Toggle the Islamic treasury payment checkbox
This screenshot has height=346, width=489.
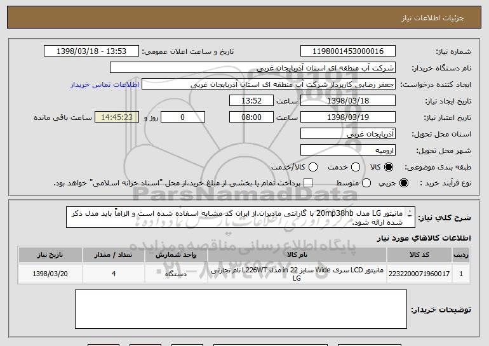tap(308, 183)
